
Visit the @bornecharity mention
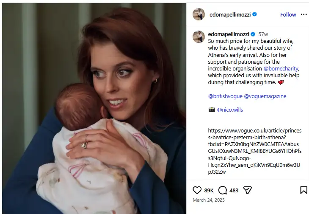tap(281, 68)
